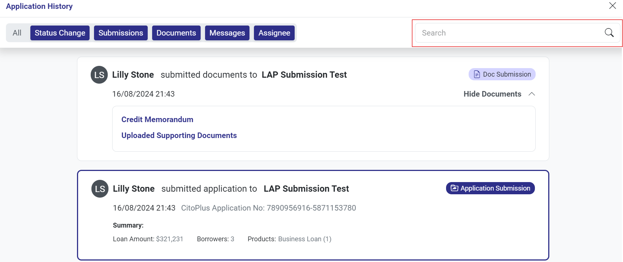The image size is (623, 262).
Task: Click Business Loan product in summary
Action: [x=304, y=239]
